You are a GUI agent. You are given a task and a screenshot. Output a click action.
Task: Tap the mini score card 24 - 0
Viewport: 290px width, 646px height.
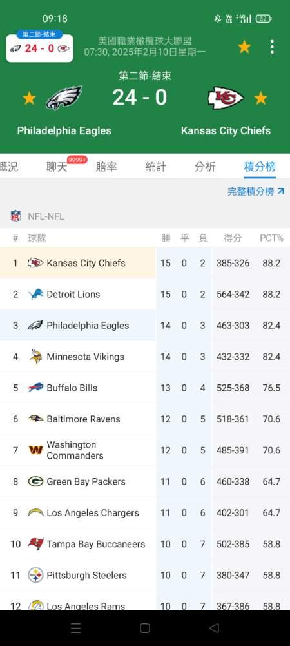point(39,48)
